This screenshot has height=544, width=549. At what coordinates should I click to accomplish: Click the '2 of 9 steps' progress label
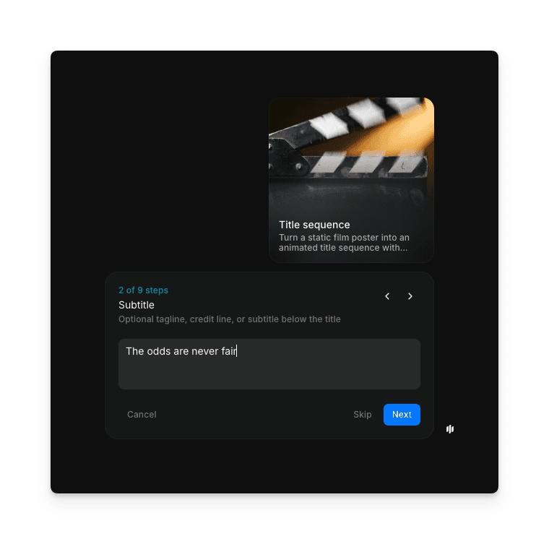click(x=143, y=290)
